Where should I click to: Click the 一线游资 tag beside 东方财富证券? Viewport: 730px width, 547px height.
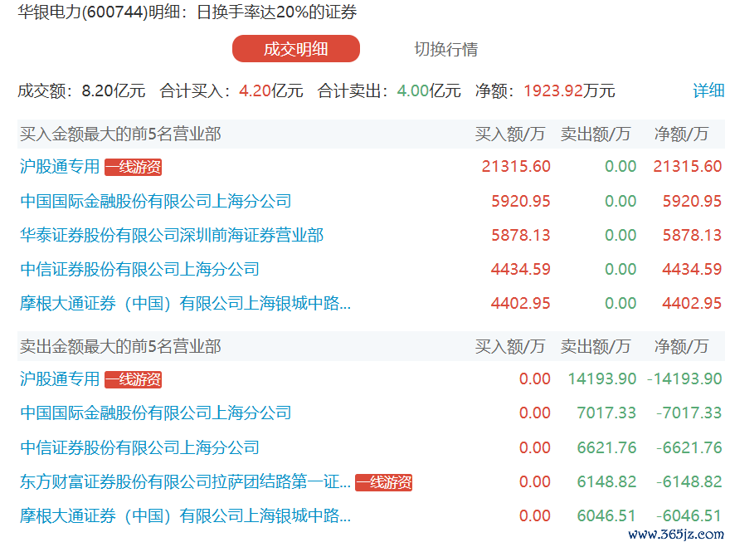(x=383, y=482)
